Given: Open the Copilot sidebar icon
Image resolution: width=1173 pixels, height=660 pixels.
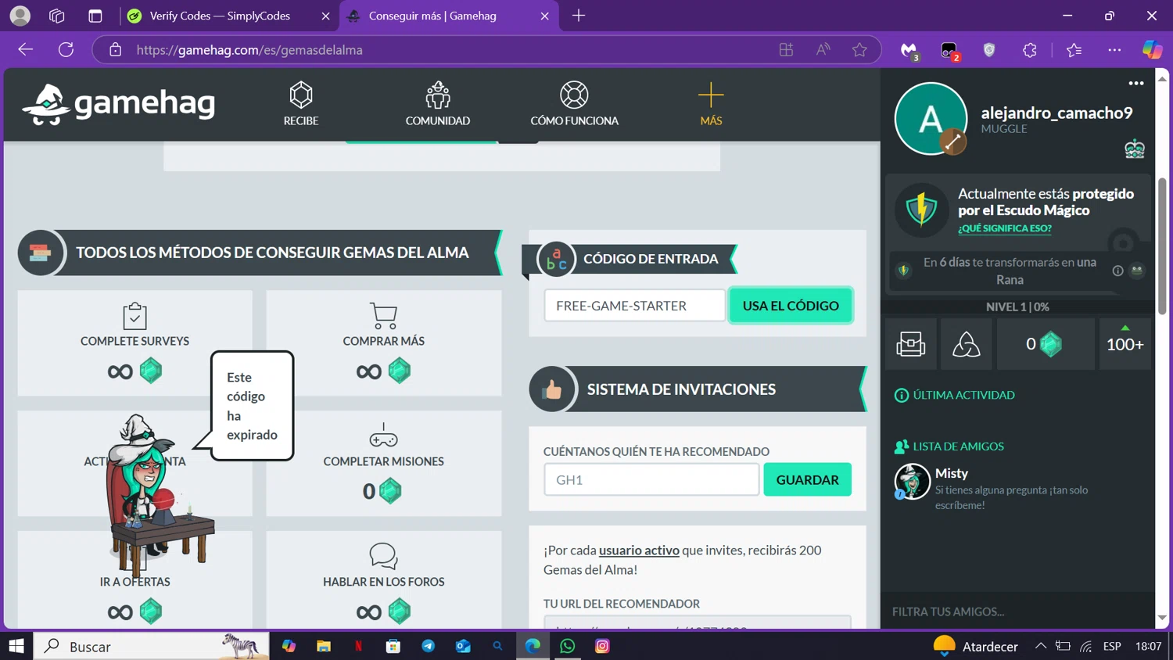Looking at the screenshot, I should (x=1152, y=50).
